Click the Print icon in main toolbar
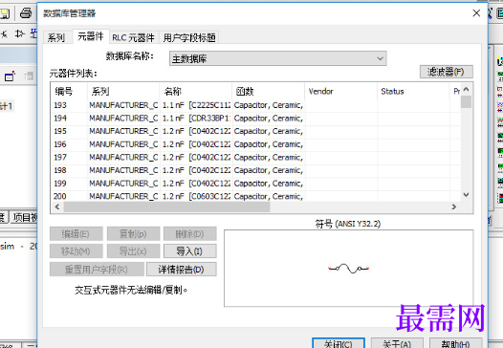This screenshot has width=503, height=348. 26,13
